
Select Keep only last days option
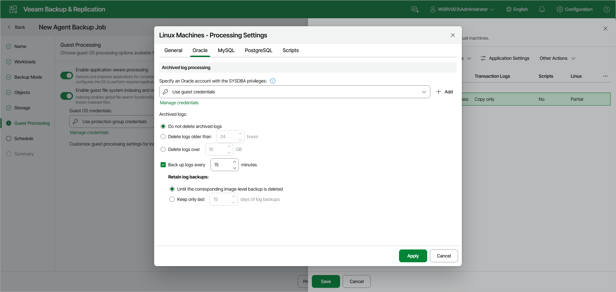point(172,199)
